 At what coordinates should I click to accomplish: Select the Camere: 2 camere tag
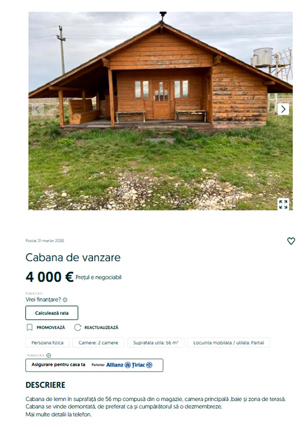point(98,342)
